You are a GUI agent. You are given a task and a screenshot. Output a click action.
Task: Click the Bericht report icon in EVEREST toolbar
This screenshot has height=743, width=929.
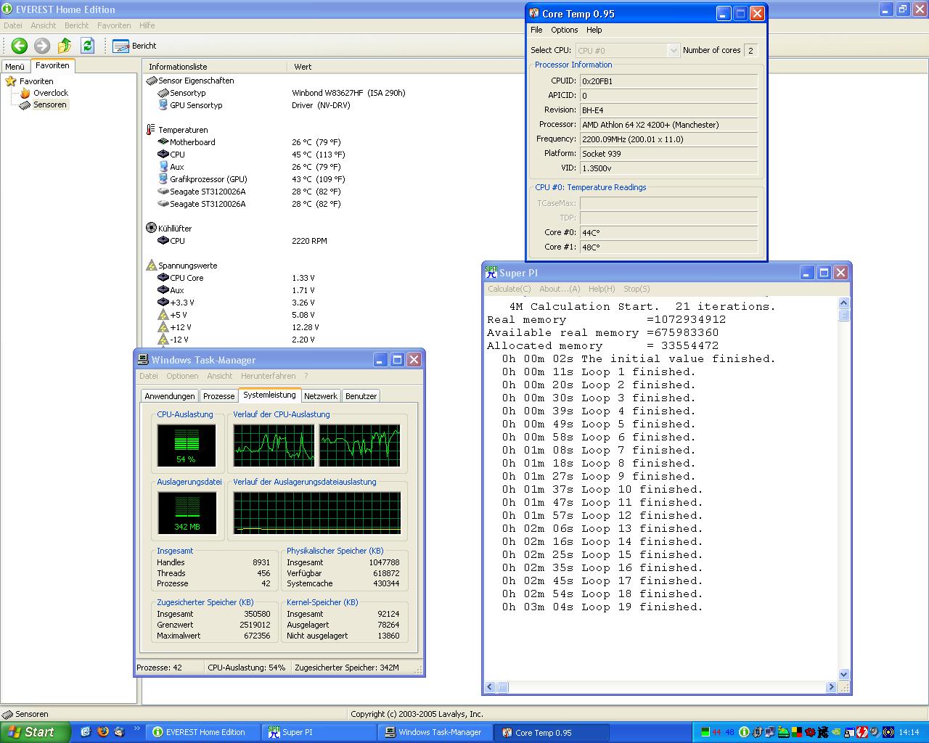(121, 46)
